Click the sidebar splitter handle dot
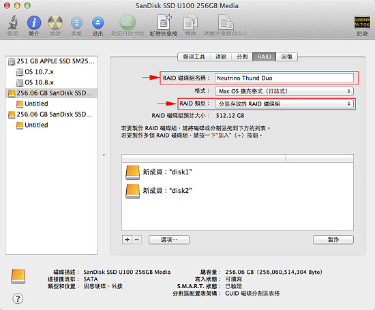The height and width of the screenshot is (310, 375). tap(104, 155)
